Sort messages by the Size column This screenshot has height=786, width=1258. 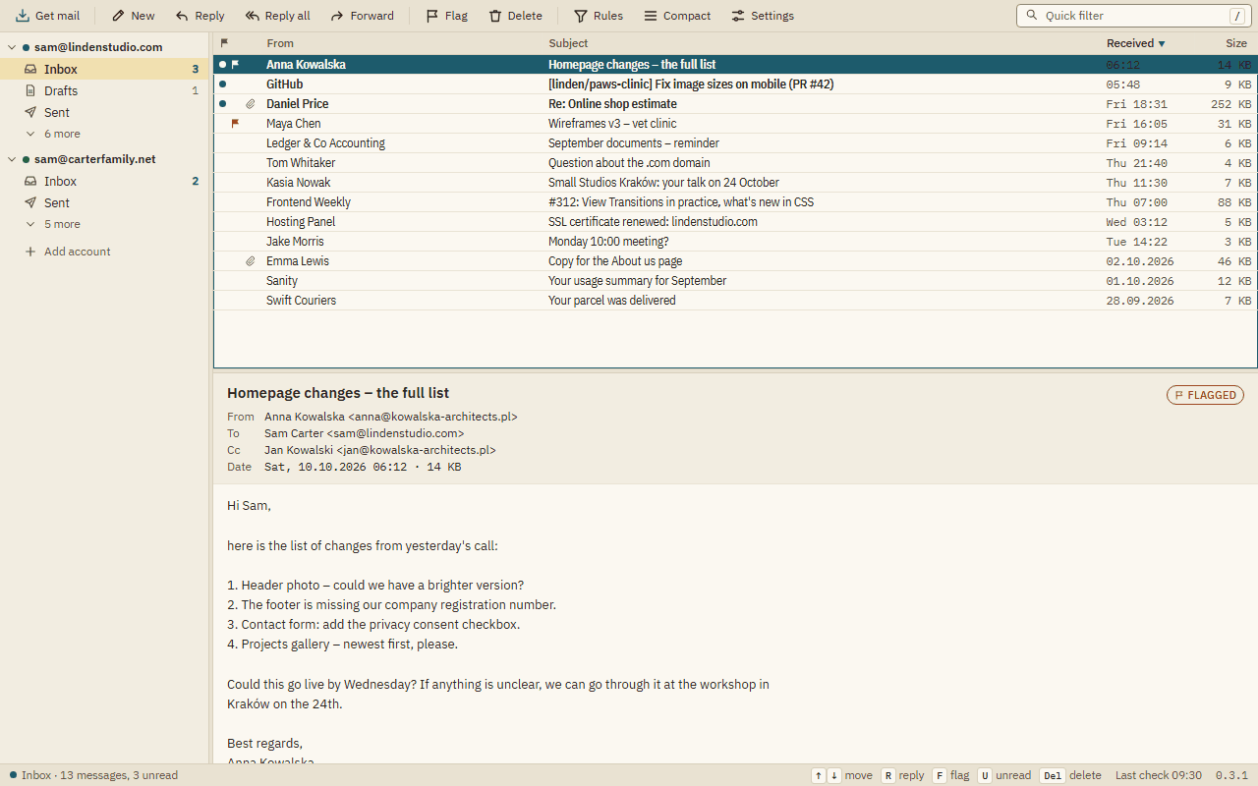(x=1236, y=43)
